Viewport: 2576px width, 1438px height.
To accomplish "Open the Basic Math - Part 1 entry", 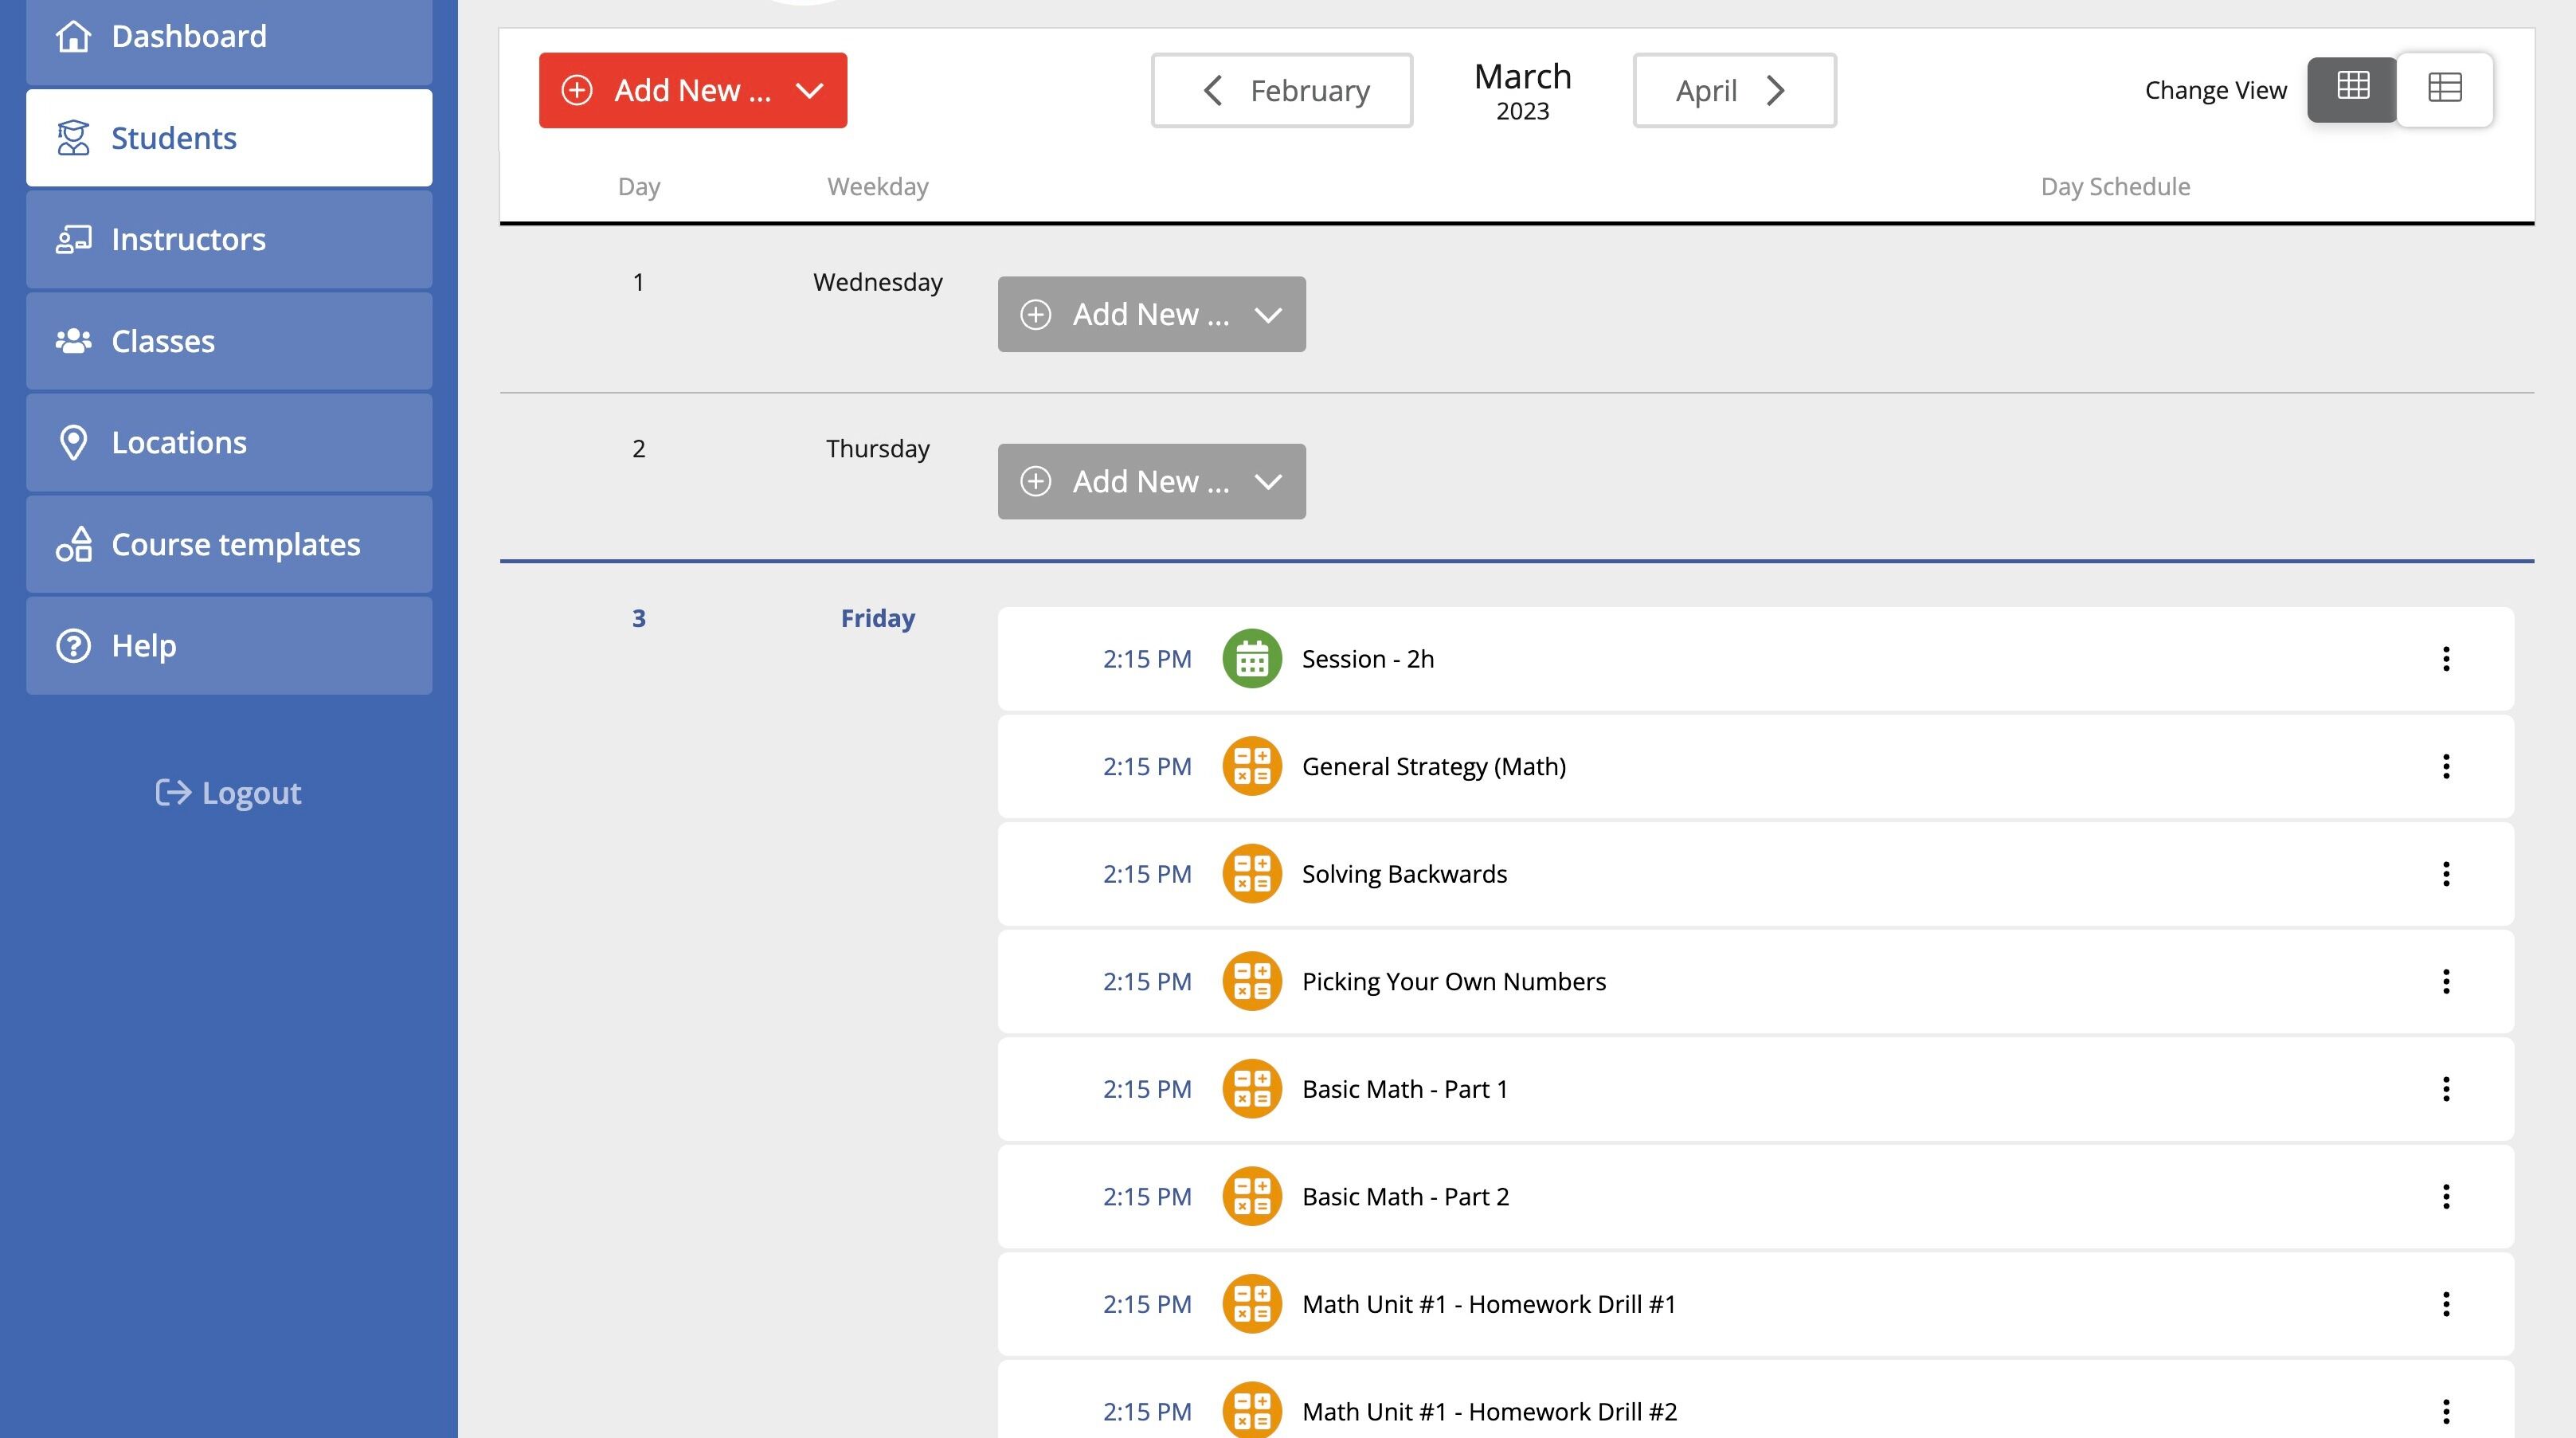I will 1756,1090.
